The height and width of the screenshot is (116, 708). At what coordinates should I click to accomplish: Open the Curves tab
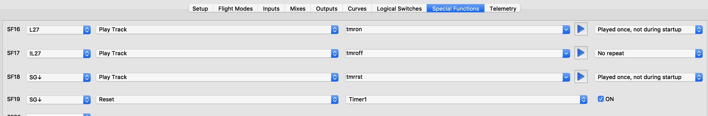pos(357,9)
